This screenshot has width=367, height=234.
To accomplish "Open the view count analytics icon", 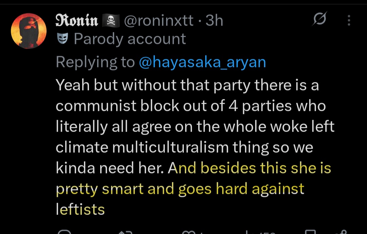I will pos(247,232).
